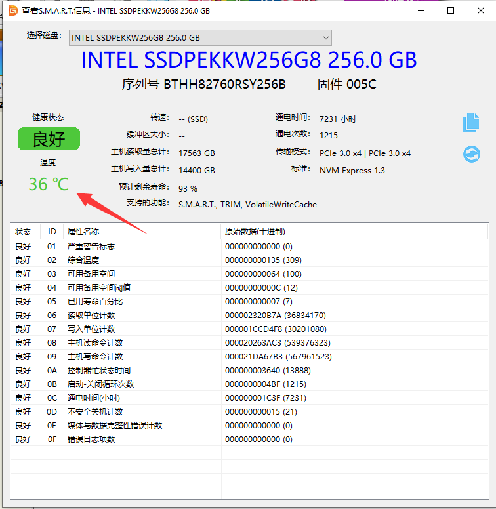Click the blue refresh icon

[x=471, y=154]
